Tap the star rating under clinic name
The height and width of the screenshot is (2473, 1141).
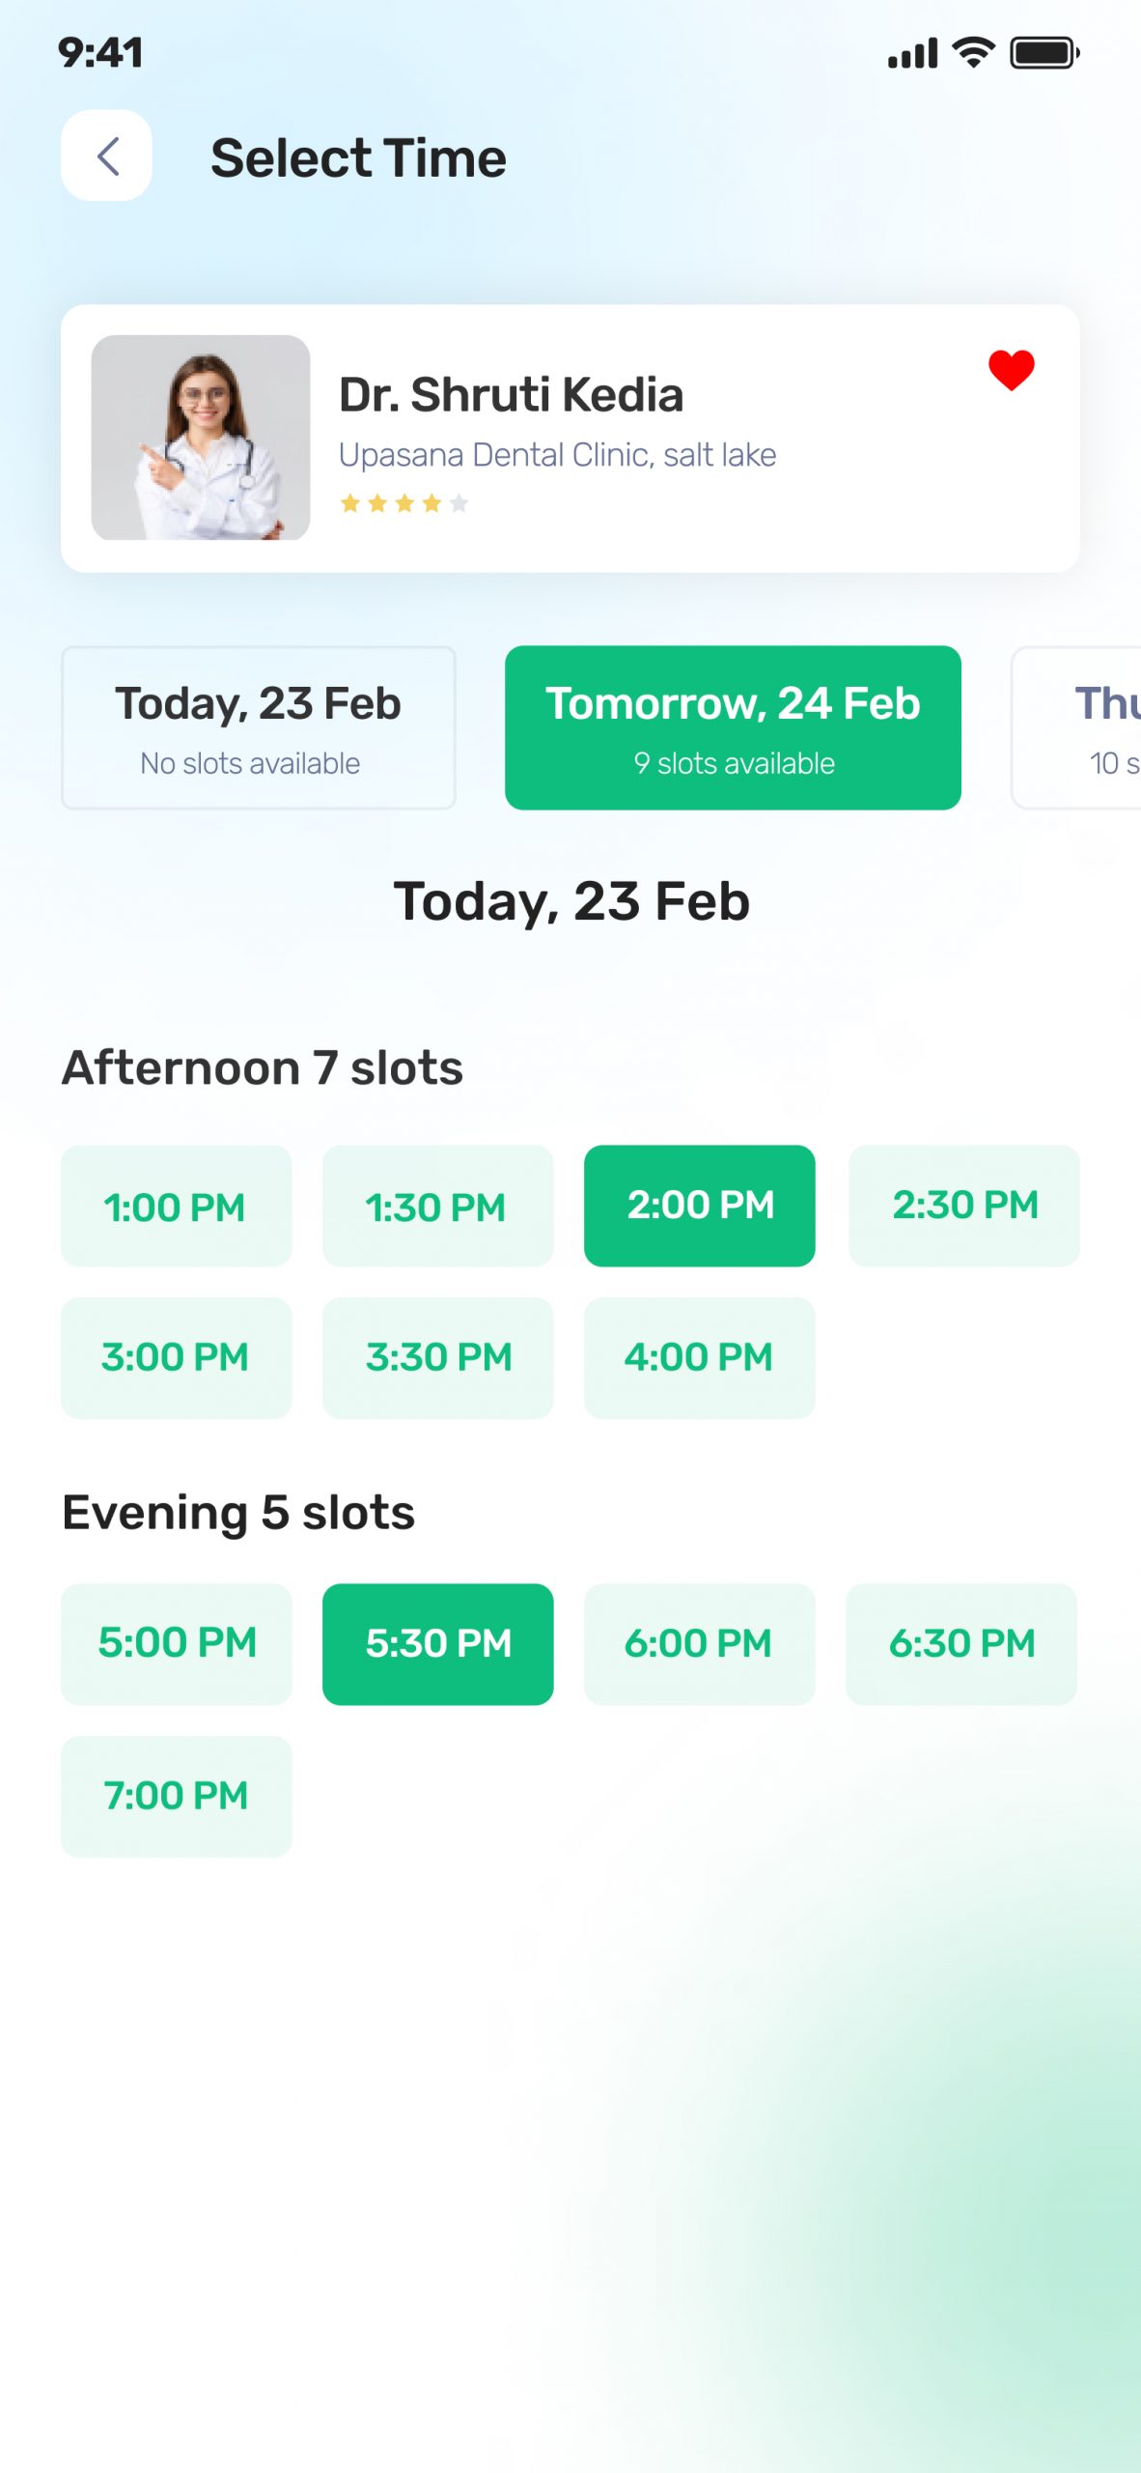point(404,503)
